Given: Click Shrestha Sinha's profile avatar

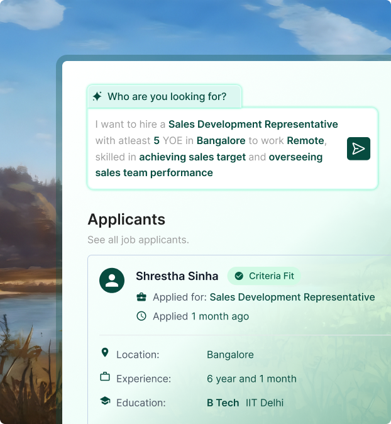Looking at the screenshot, I should pos(112,280).
